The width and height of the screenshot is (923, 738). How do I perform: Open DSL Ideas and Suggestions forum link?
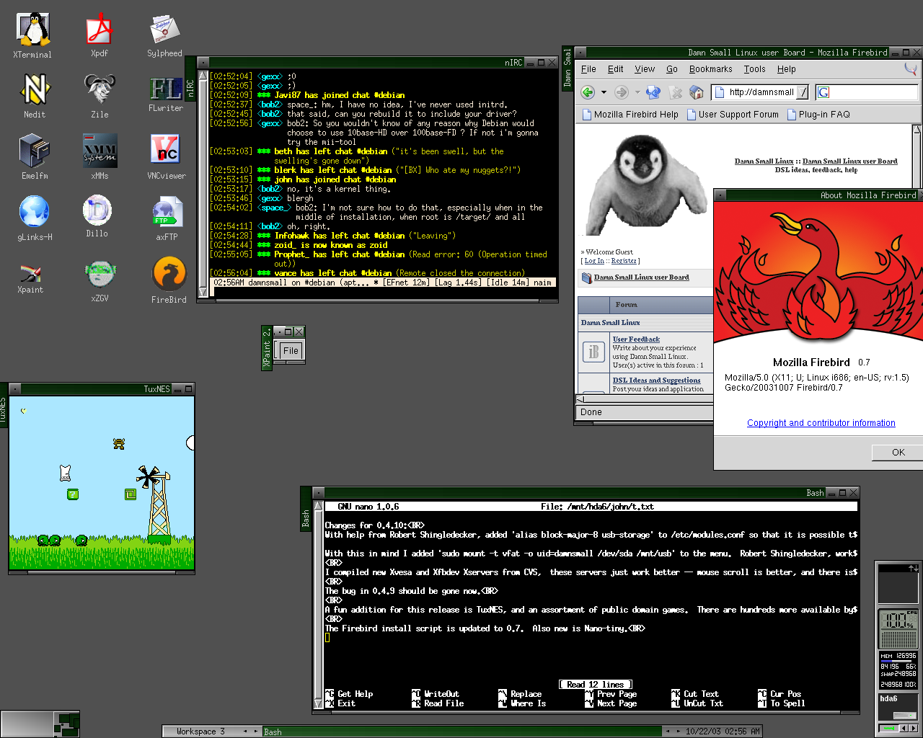(656, 380)
